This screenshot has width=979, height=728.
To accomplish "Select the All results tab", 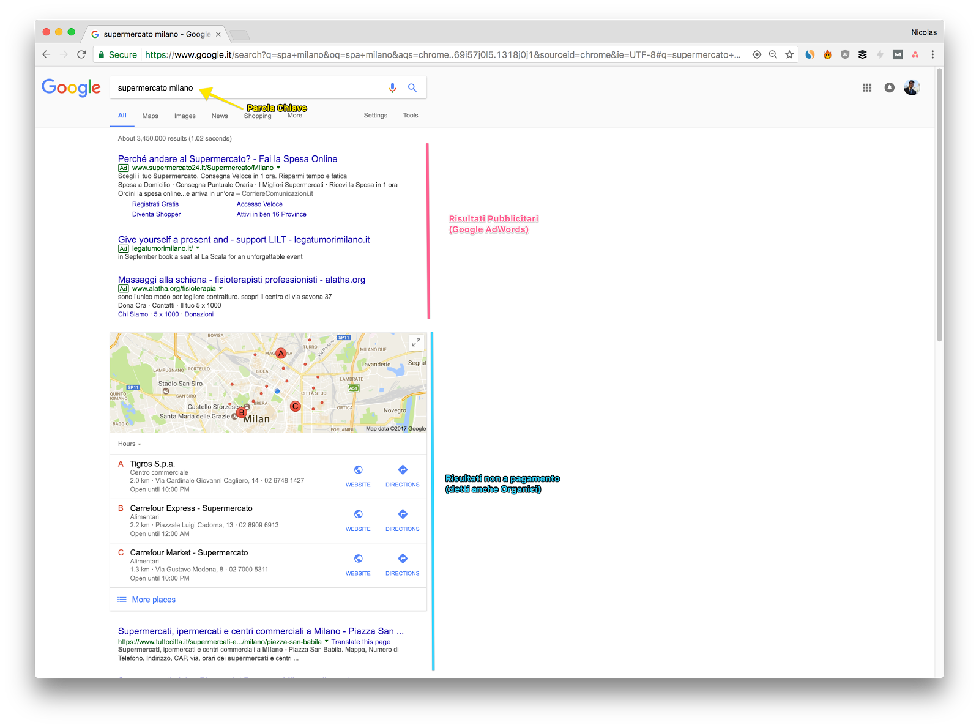I will click(x=122, y=115).
